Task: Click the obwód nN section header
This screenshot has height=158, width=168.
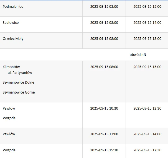Action: tap(138, 55)
